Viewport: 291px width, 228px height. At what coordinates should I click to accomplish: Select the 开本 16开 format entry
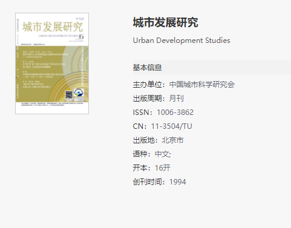point(152,168)
